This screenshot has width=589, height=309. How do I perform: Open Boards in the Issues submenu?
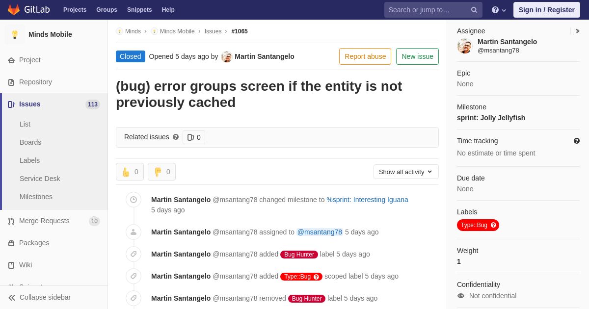[30, 142]
